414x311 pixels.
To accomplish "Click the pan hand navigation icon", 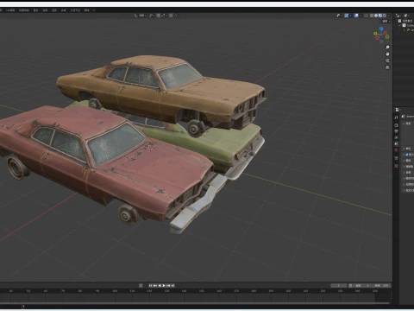I will [x=387, y=54].
